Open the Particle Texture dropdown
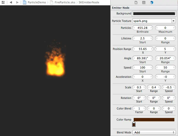The width and height of the screenshot is (178, 136). 173,21
